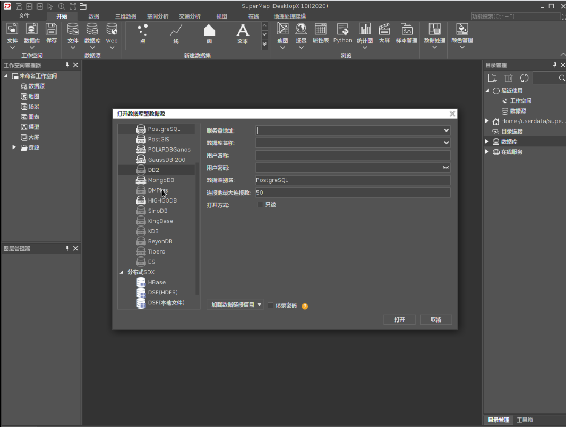Screen dimensions: 566x427
Task: Switch to the 三维数据 ribbon tab
Action: tap(126, 16)
